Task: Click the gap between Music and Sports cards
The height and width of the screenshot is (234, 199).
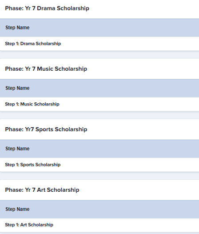Action: point(99,115)
